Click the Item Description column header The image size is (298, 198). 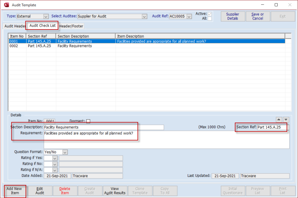[x=200, y=36]
